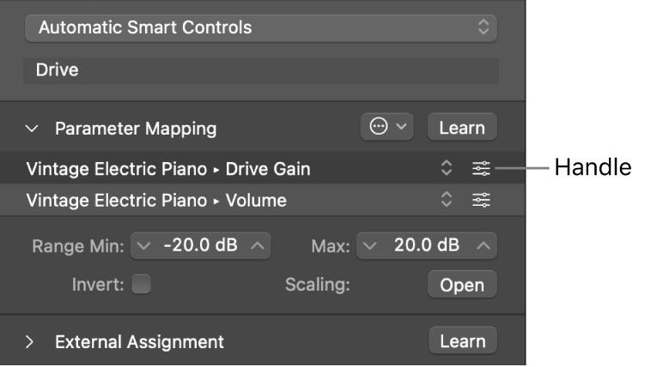
Task: Open the Automatic Smart Controls pop-up menu
Action: pos(261,28)
